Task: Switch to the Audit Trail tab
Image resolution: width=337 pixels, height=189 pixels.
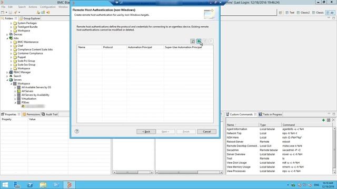Action: [49, 114]
